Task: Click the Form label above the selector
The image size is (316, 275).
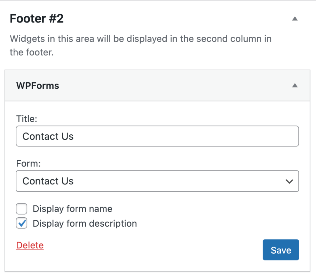Action: pyautogui.click(x=28, y=163)
